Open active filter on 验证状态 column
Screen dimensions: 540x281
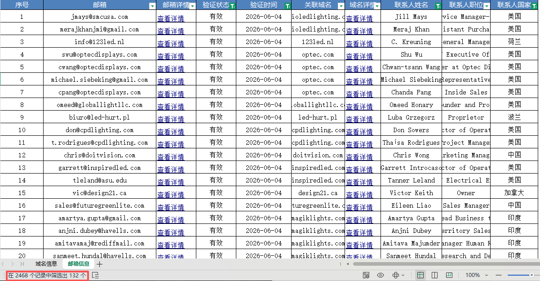tap(232, 6)
